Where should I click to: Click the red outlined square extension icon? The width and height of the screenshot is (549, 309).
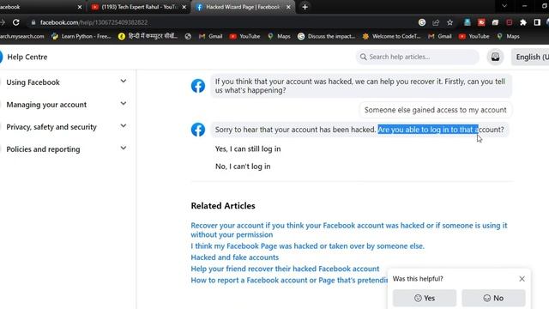coord(509,22)
